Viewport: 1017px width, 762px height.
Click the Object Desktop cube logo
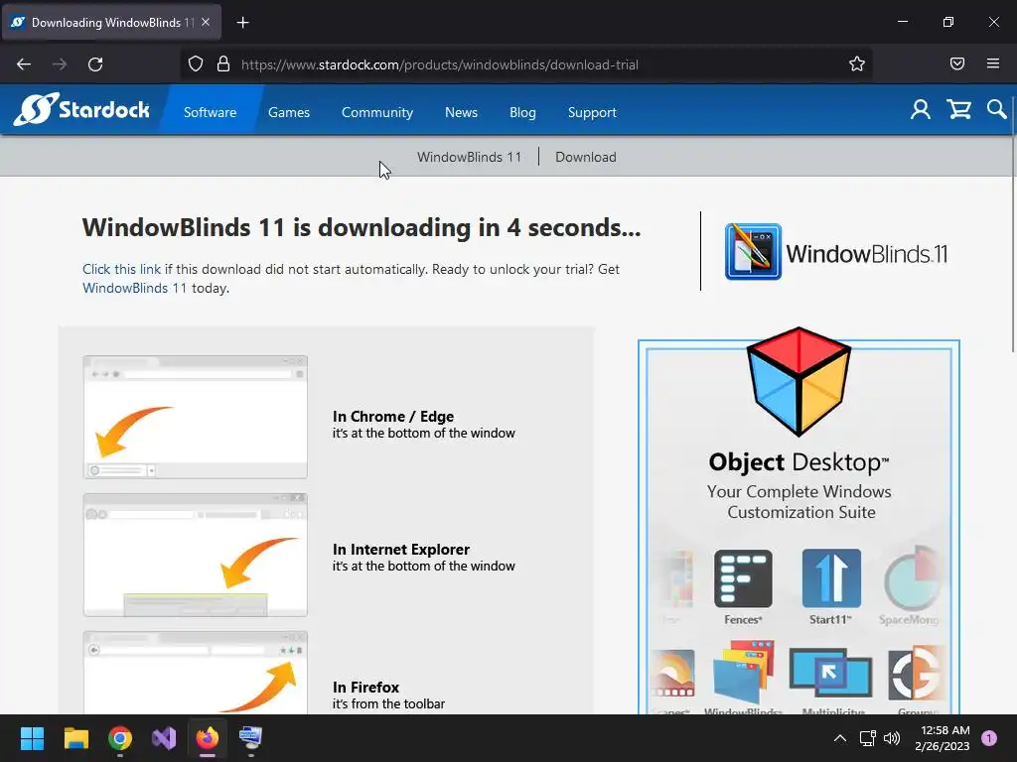(x=799, y=381)
